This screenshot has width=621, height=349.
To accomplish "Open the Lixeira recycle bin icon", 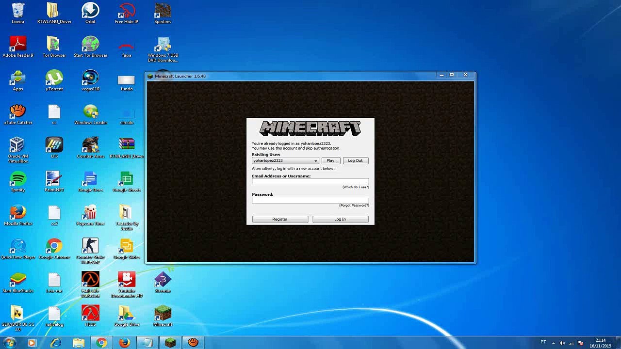I will (x=18, y=11).
